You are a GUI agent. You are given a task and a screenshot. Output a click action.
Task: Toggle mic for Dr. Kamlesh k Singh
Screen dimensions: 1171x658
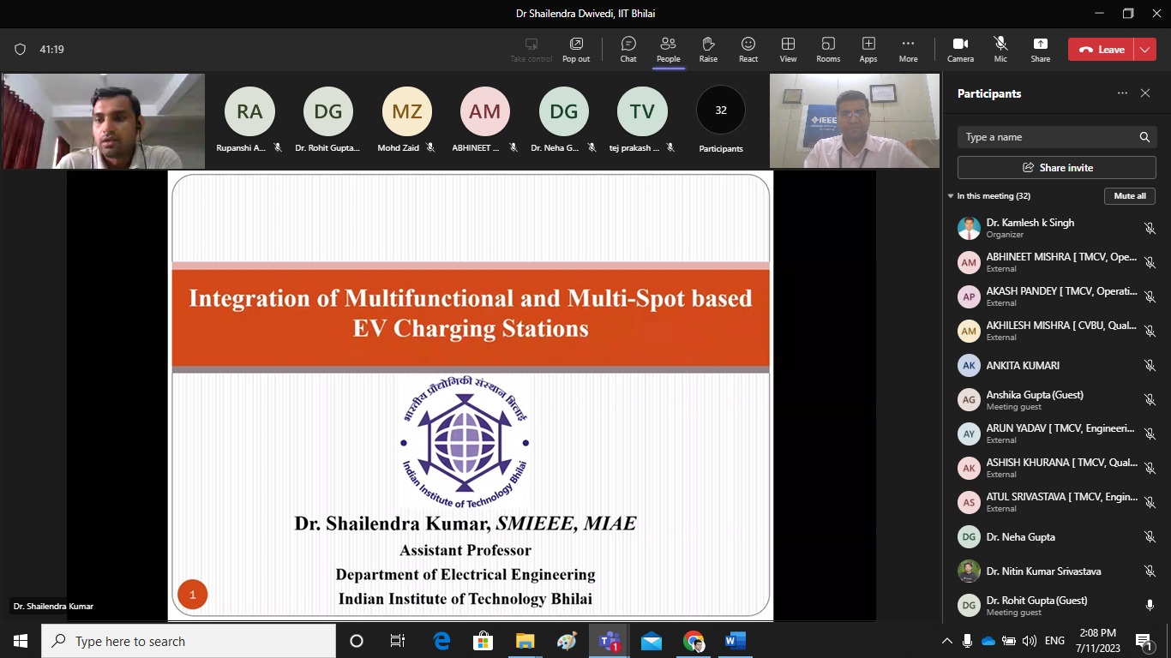point(1150,228)
